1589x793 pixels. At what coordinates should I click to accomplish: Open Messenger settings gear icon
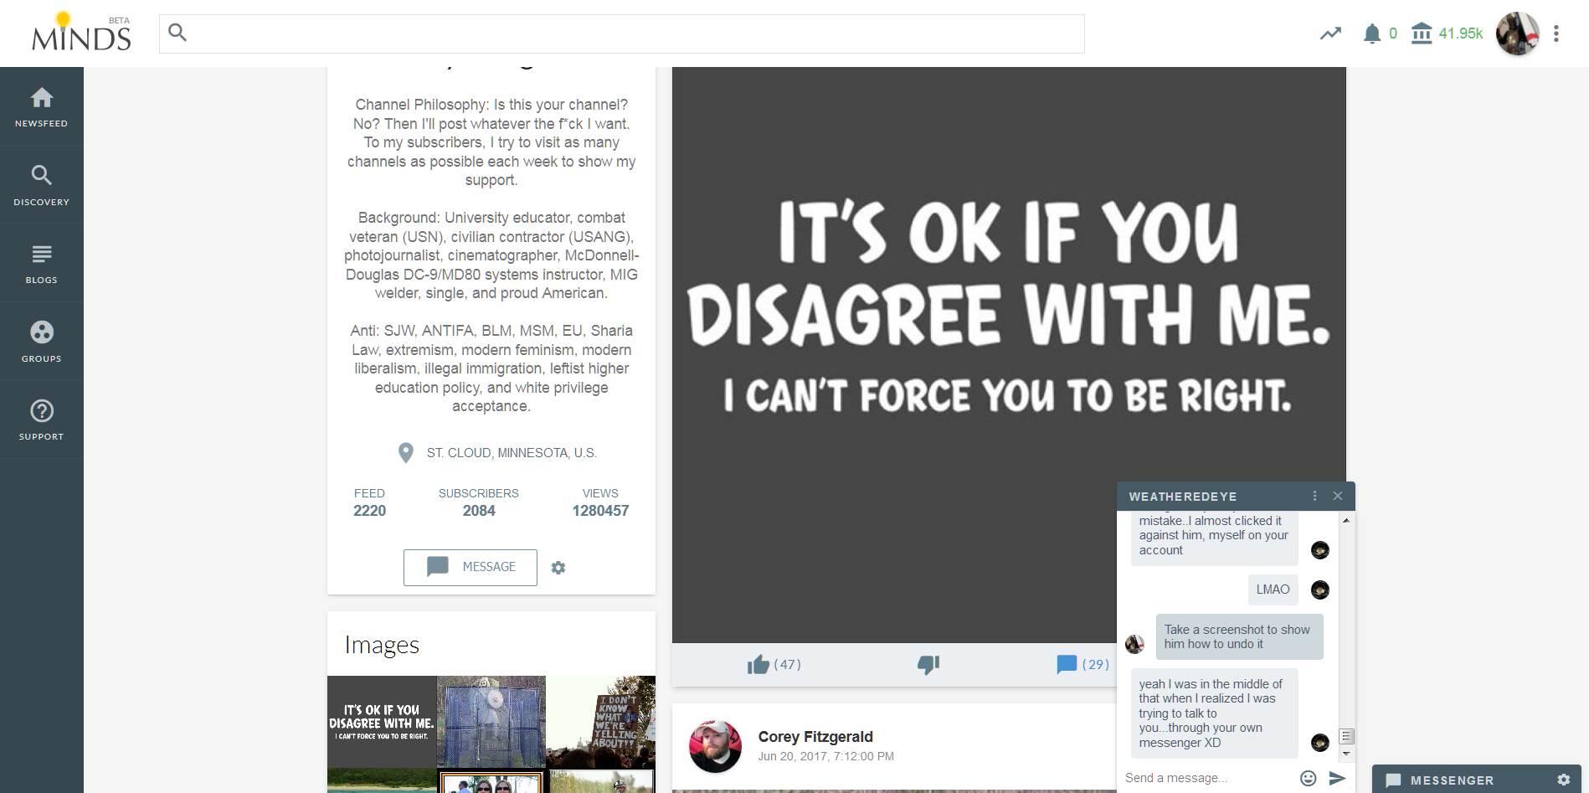click(x=1563, y=780)
